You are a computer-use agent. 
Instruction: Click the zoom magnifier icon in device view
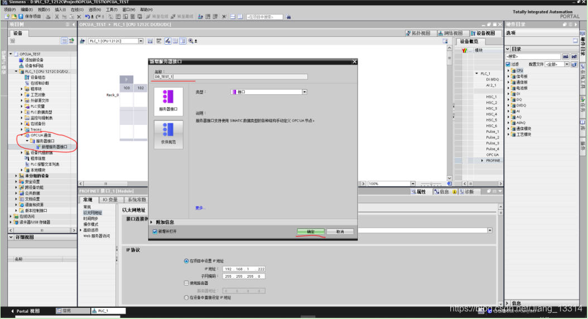pos(191,41)
